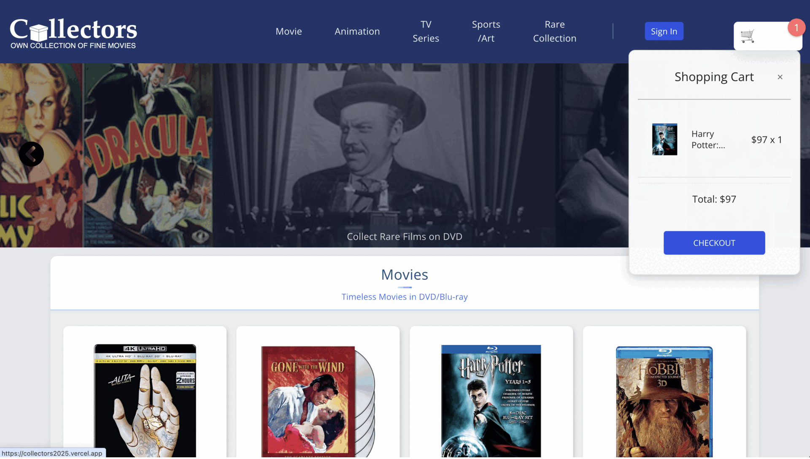Click Collect Rare Films on DVD caption

tap(405, 237)
